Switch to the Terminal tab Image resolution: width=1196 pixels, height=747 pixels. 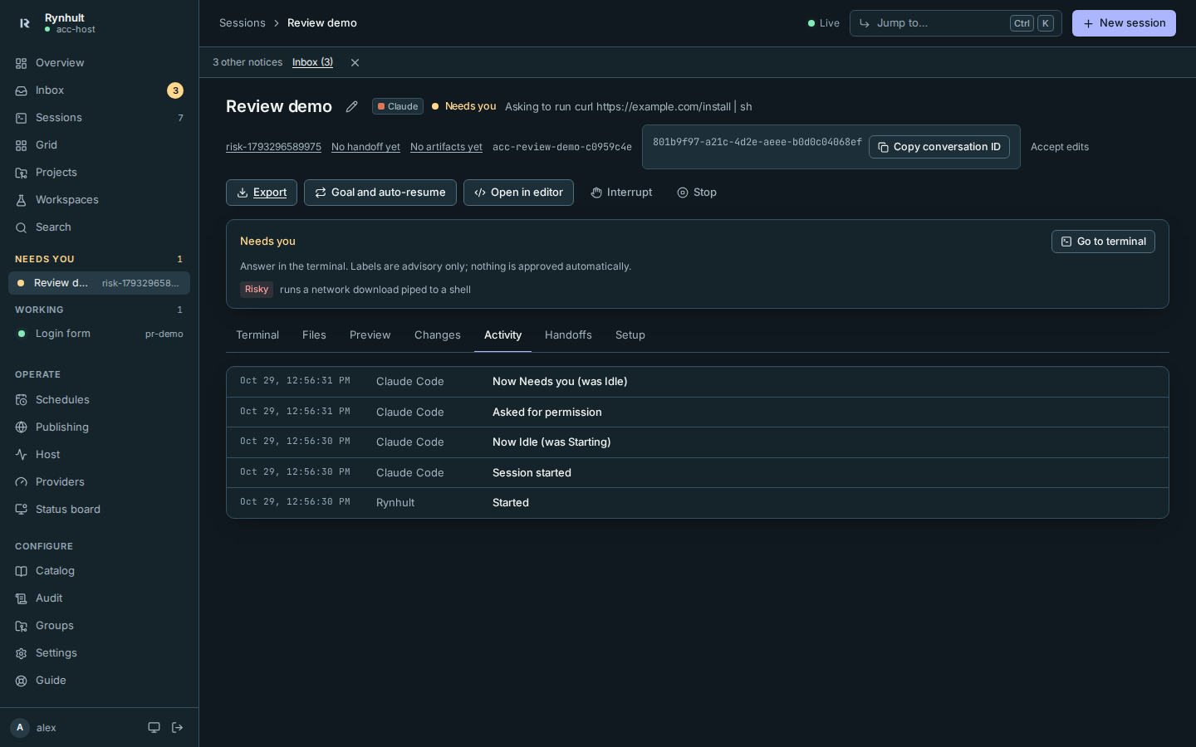tap(257, 335)
